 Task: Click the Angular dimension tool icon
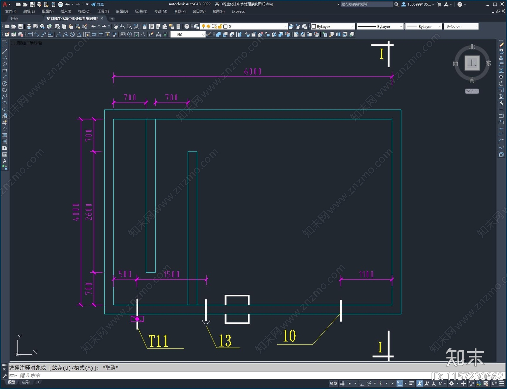tap(79, 34)
